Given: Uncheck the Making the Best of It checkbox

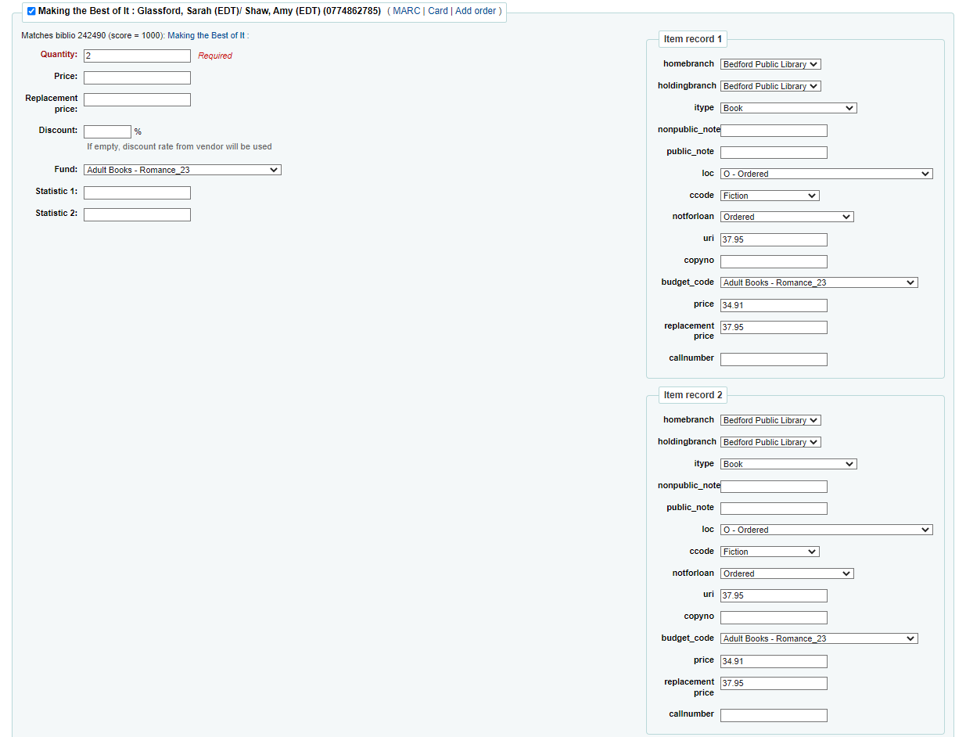Looking at the screenshot, I should (31, 12).
